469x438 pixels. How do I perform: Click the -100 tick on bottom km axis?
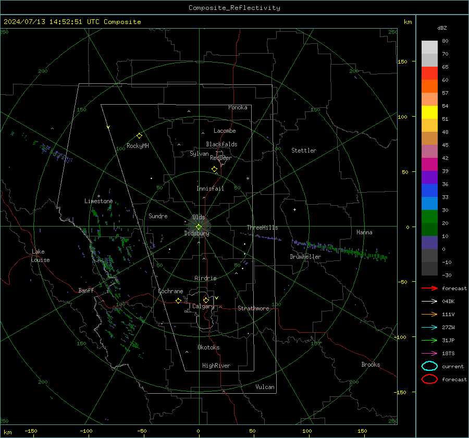point(86,431)
